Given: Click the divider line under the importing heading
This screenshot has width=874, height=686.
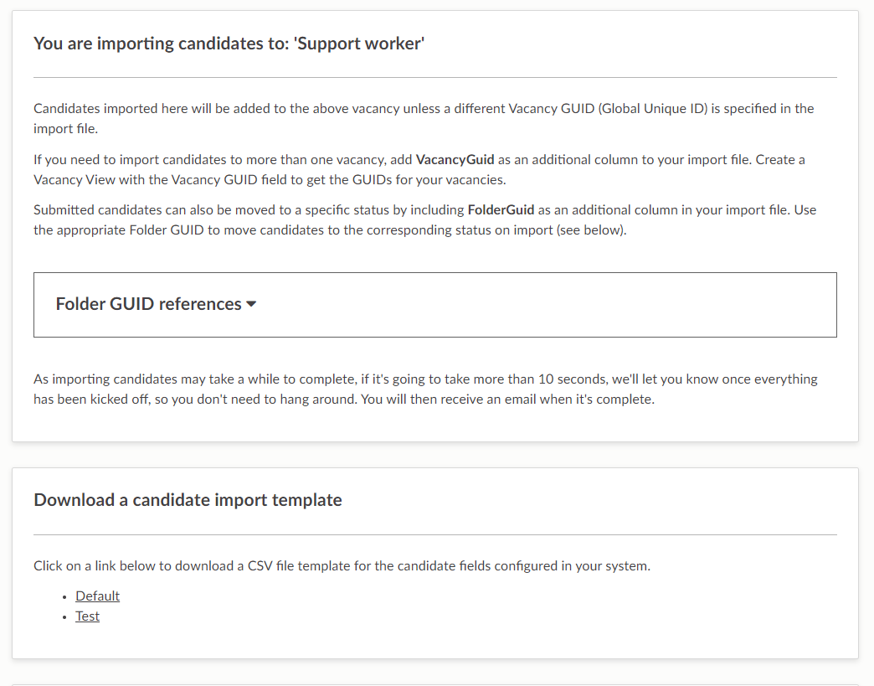Looking at the screenshot, I should coord(434,77).
